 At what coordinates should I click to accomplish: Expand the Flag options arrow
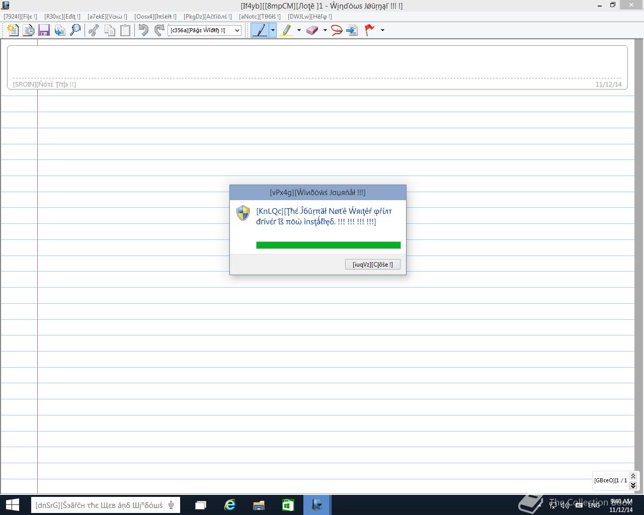click(x=382, y=30)
